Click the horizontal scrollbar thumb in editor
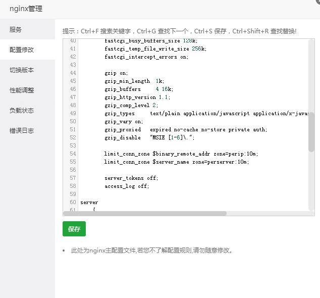320x298 pixels. point(145,213)
